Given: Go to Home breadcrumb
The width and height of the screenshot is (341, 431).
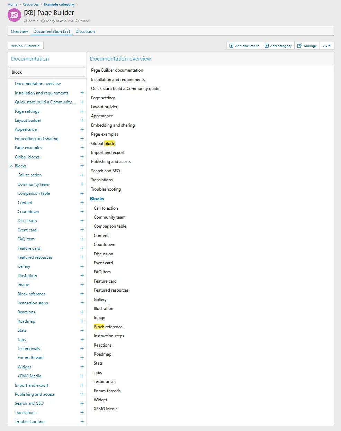Looking at the screenshot, I should coord(12,4).
